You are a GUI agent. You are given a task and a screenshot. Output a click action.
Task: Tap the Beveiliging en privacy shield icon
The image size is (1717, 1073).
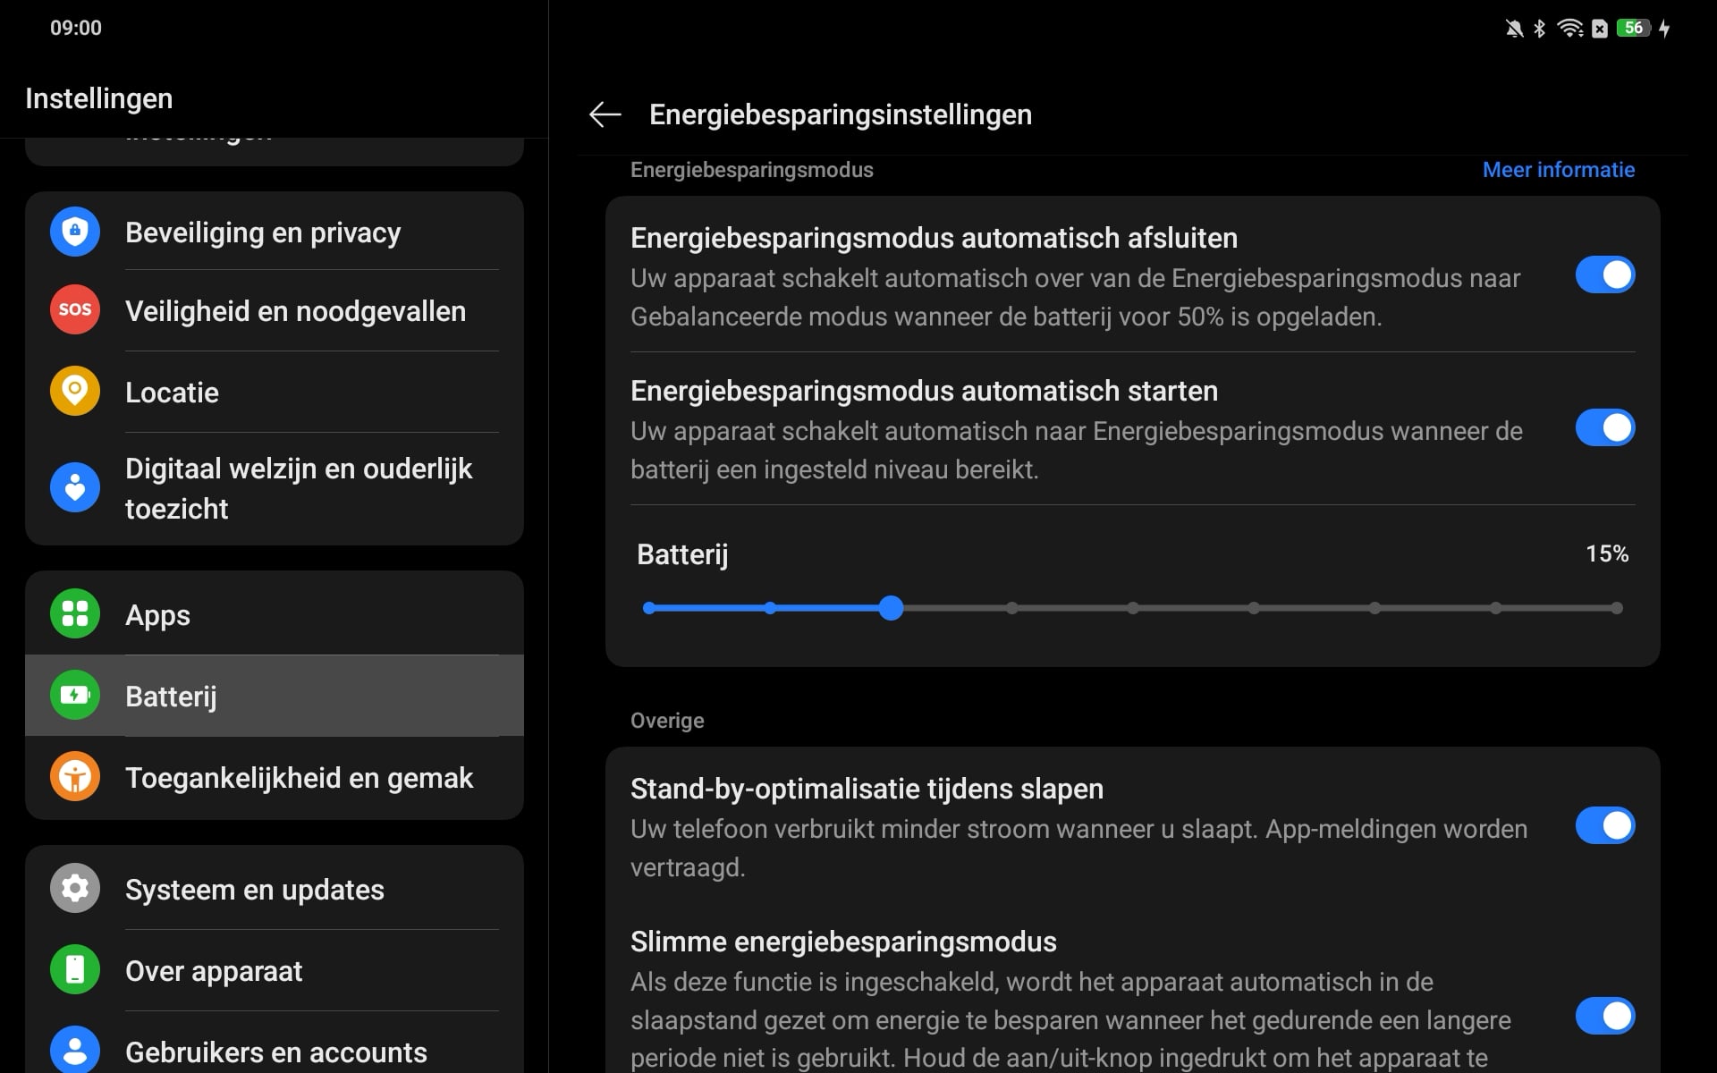[x=75, y=232]
